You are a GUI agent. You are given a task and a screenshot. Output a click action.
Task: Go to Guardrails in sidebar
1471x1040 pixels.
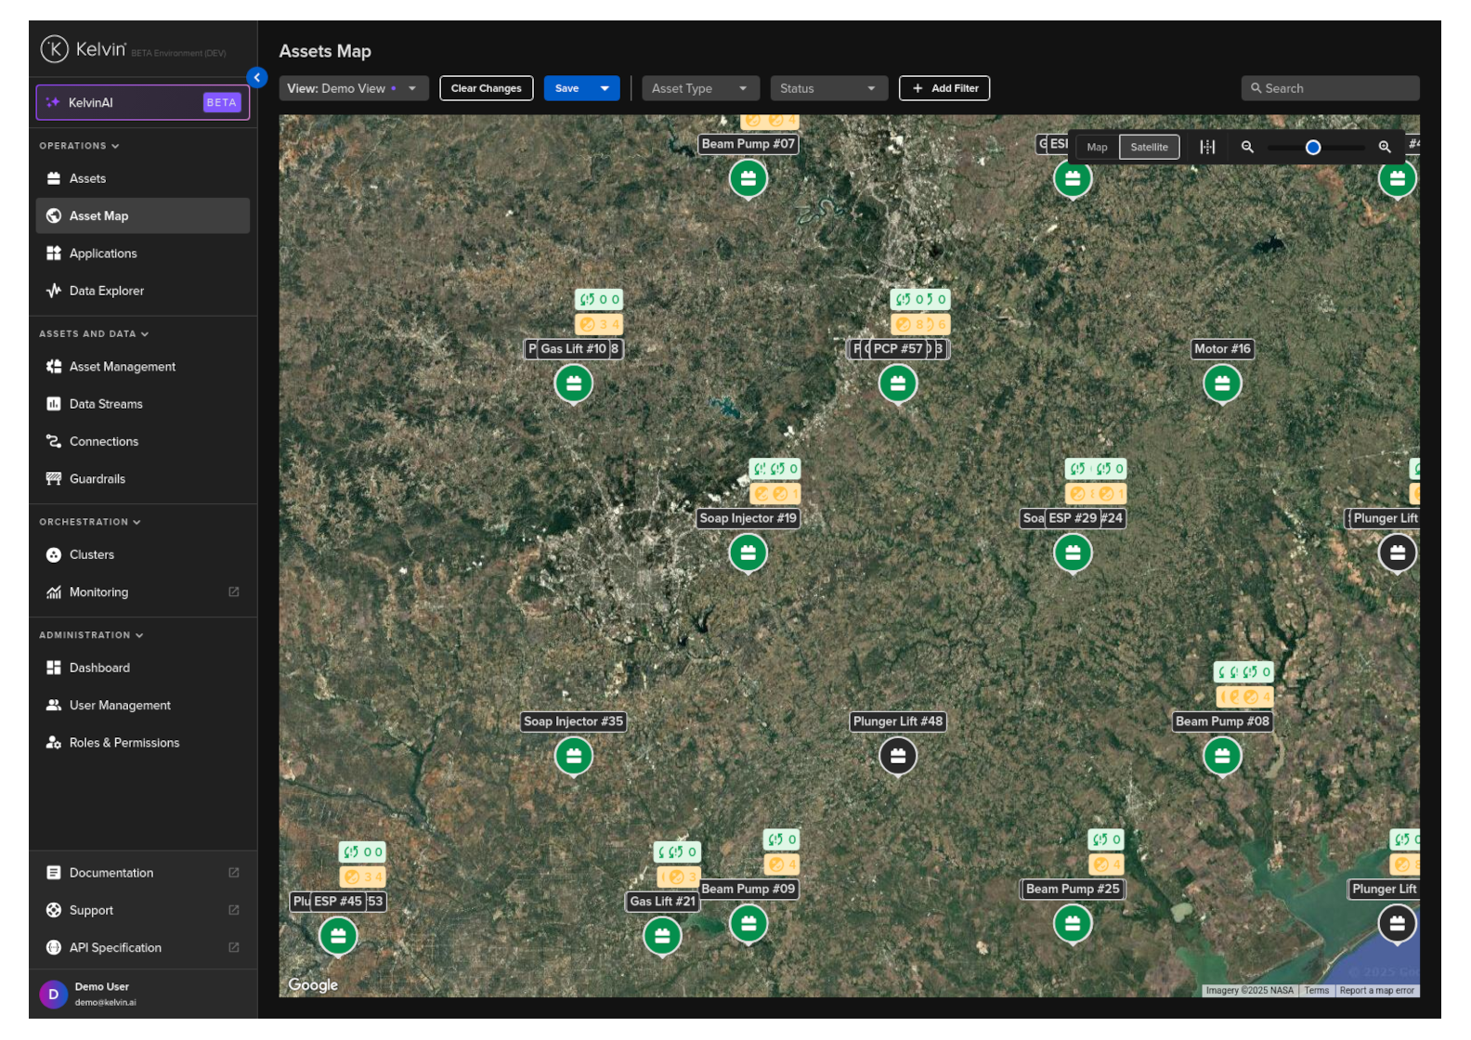pyautogui.click(x=97, y=479)
